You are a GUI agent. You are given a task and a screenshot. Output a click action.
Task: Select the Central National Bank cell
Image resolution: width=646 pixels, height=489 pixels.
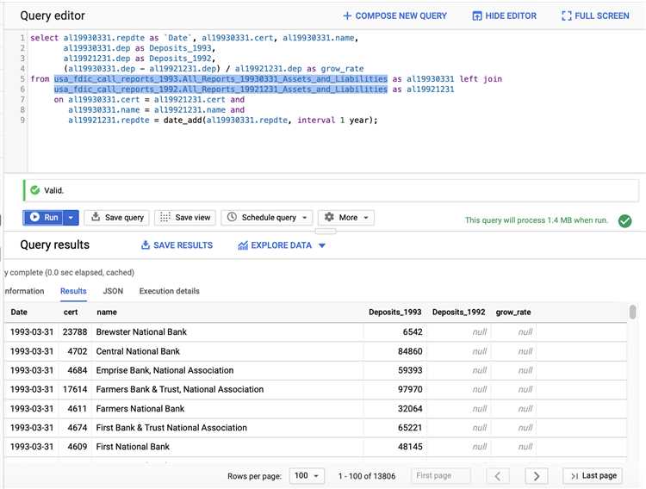pyautogui.click(x=138, y=351)
